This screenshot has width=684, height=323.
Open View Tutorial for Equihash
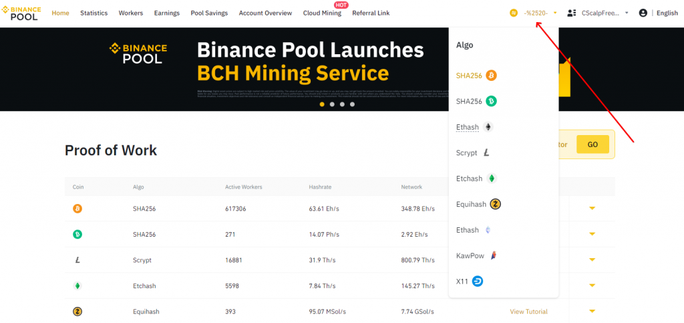(529, 312)
